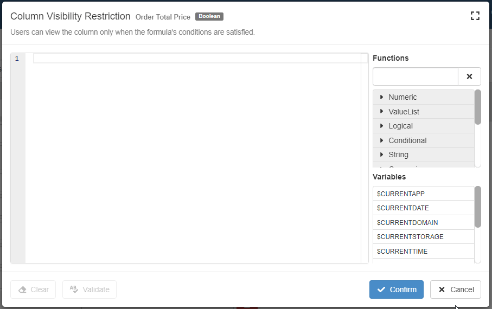This screenshot has width=492, height=309.
Task: Expand the Conditional functions group
Action: (407, 140)
